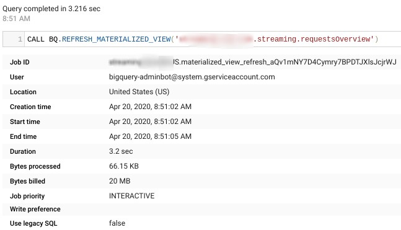The height and width of the screenshot is (230, 401).
Task: Click the 'INTERACTIVE' priority value
Action: tap(132, 196)
